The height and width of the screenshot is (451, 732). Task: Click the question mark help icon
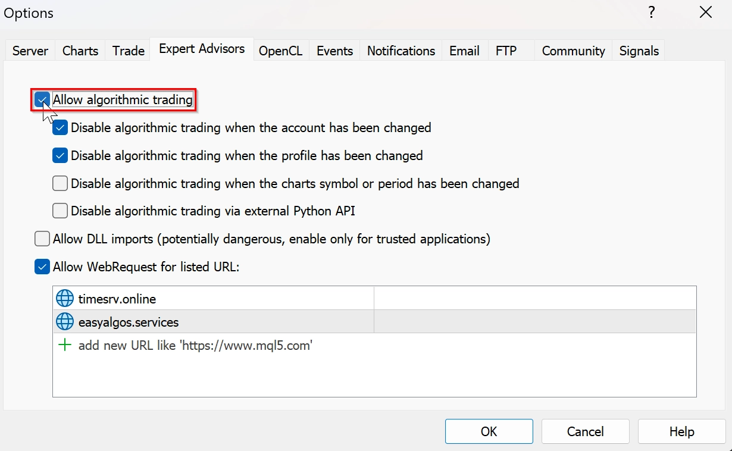click(x=652, y=12)
